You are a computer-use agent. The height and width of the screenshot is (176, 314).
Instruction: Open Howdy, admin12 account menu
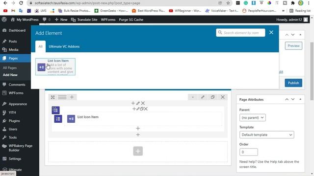coord(292,20)
